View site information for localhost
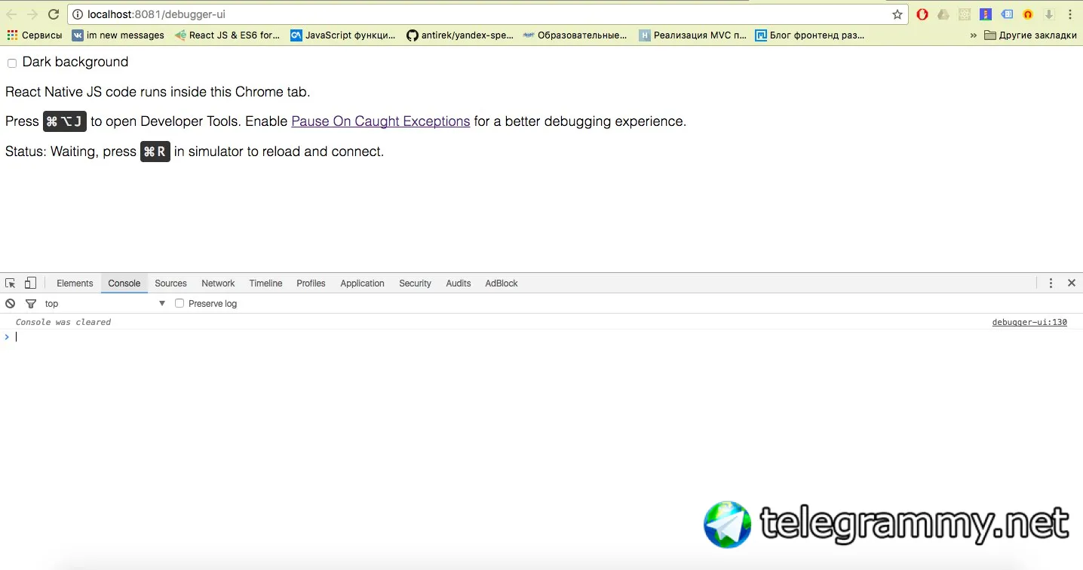This screenshot has height=570, width=1083. 78,14
